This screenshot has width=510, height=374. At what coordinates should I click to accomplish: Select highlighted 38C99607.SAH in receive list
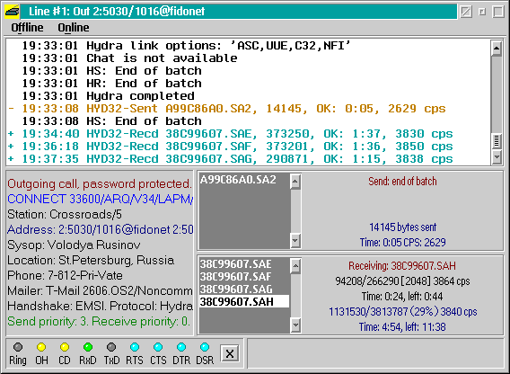tap(244, 302)
